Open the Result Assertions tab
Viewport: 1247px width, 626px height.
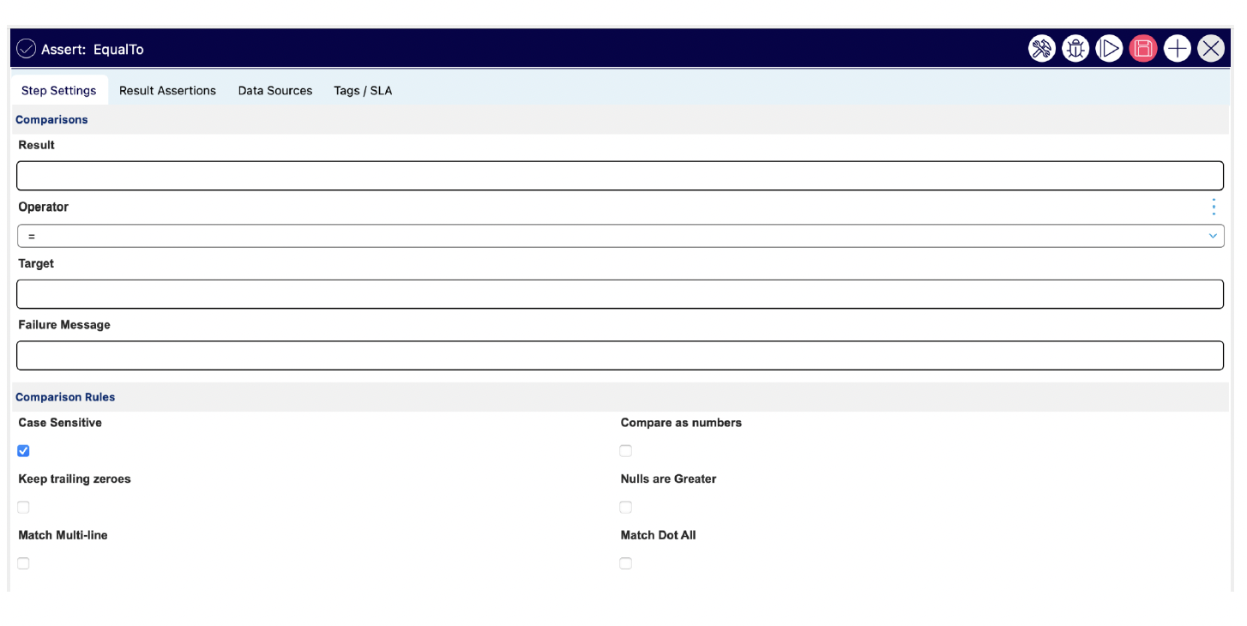click(x=167, y=90)
